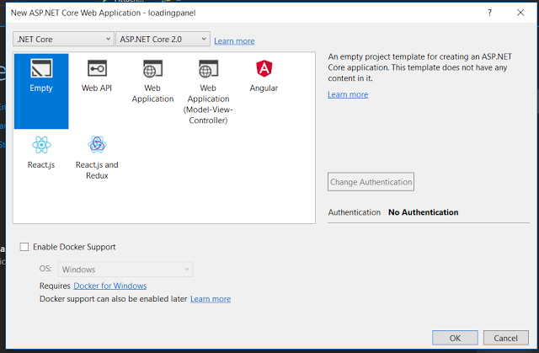Image resolution: width=539 pixels, height=353 pixels.
Task: Open Learn more link about Docker support
Action: tap(211, 299)
